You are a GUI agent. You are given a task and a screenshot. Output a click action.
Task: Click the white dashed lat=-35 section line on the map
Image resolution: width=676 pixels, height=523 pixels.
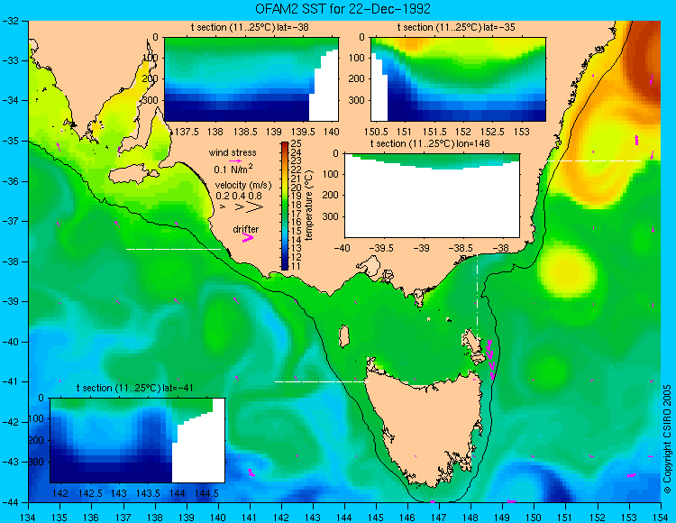coord(594,161)
